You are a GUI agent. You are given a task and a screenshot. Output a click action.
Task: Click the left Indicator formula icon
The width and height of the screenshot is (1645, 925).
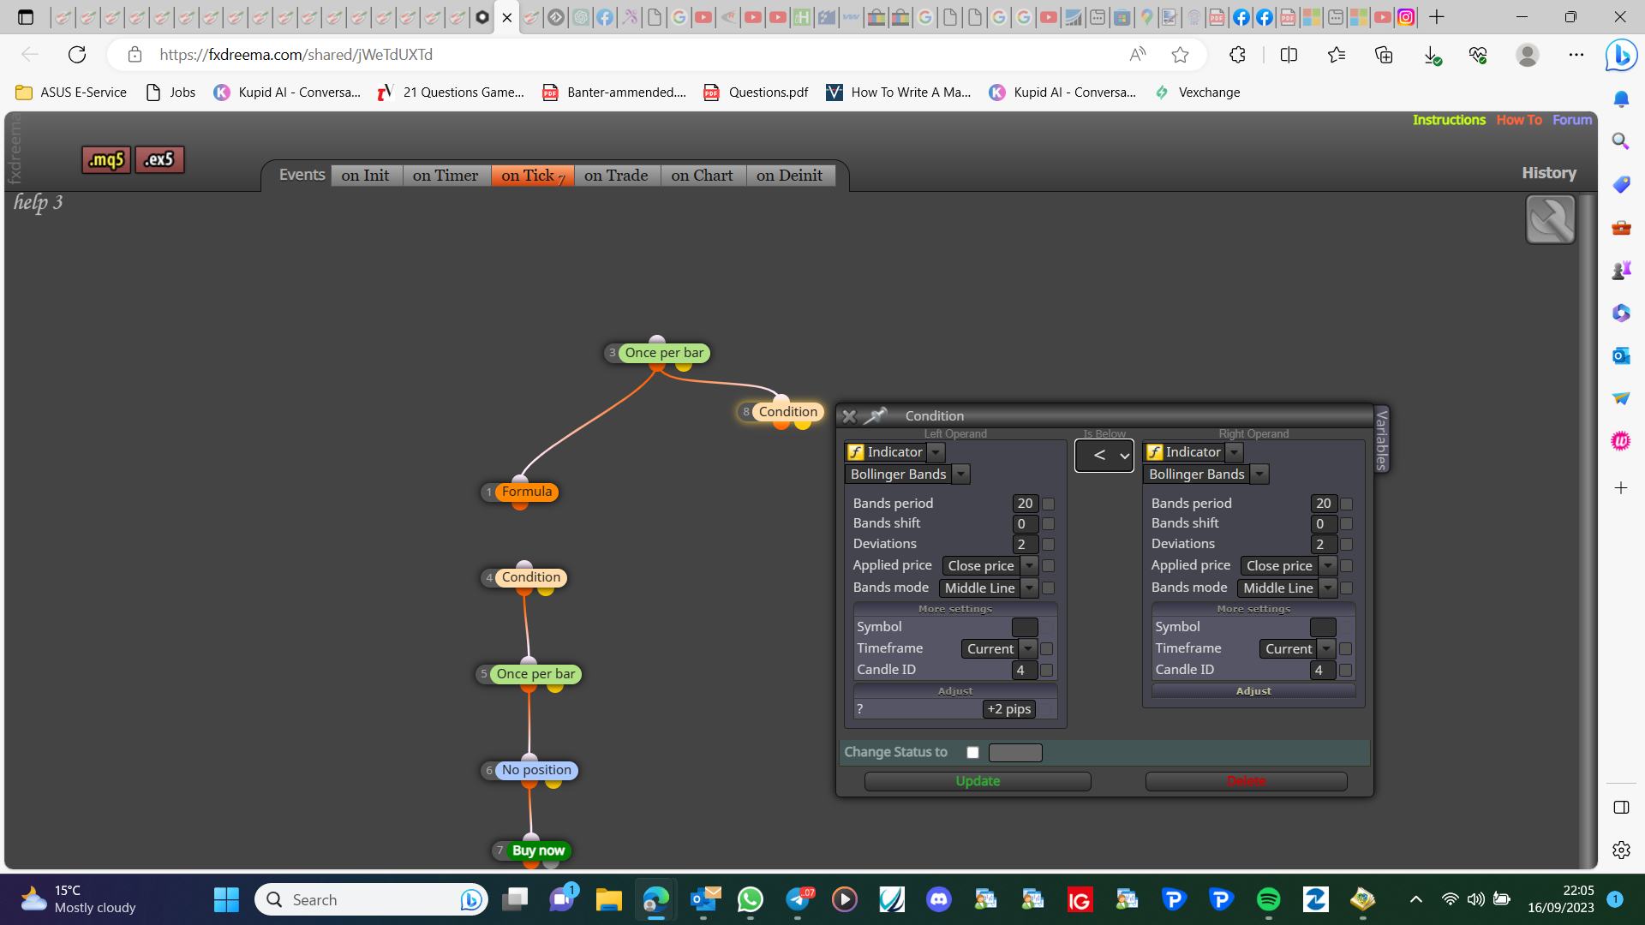click(x=856, y=452)
